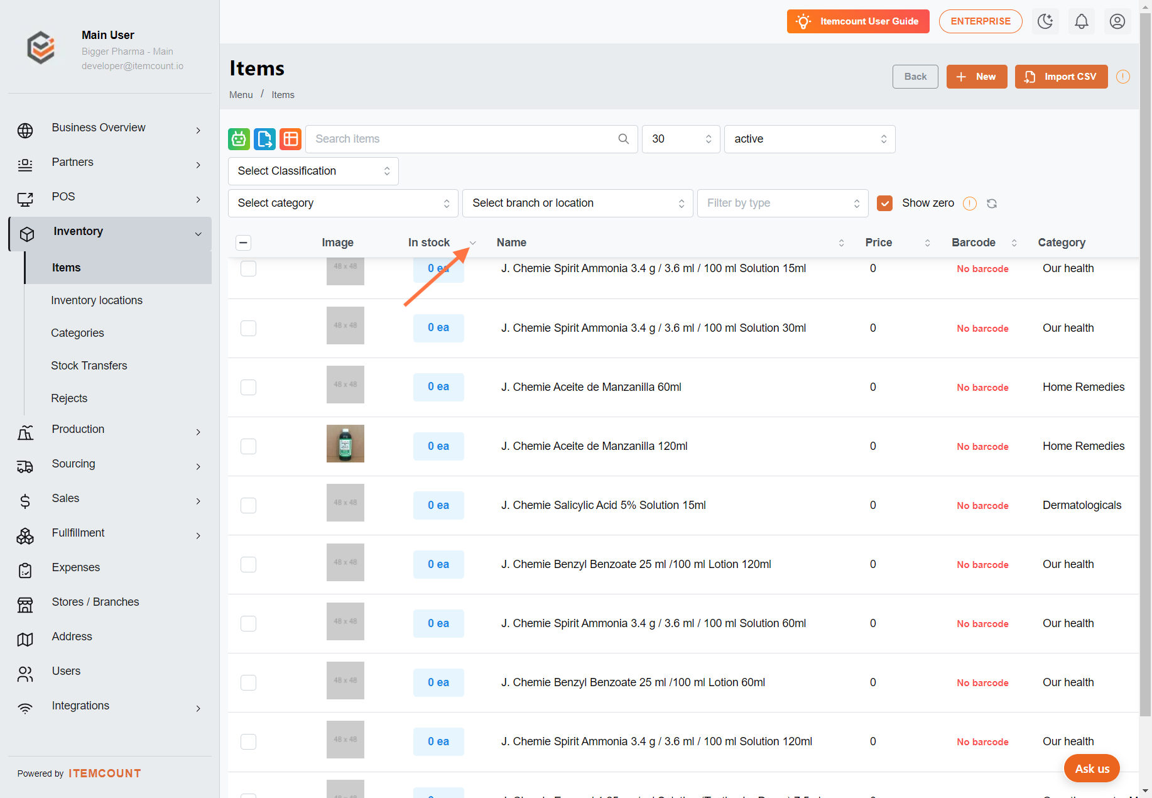Open user profile account icon
The height and width of the screenshot is (798, 1152).
(1117, 21)
